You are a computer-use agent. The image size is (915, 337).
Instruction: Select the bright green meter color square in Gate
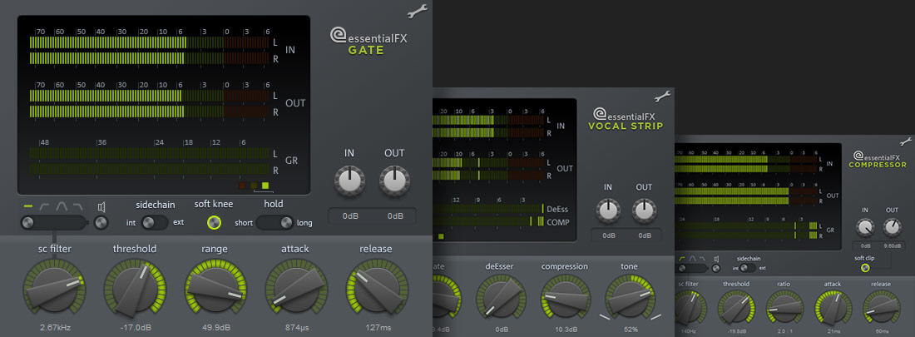point(265,186)
